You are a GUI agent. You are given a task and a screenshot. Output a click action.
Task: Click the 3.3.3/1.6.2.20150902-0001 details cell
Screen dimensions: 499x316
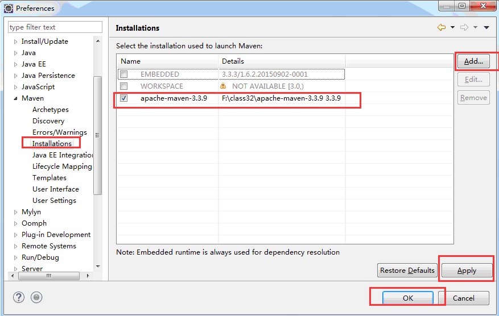point(265,74)
